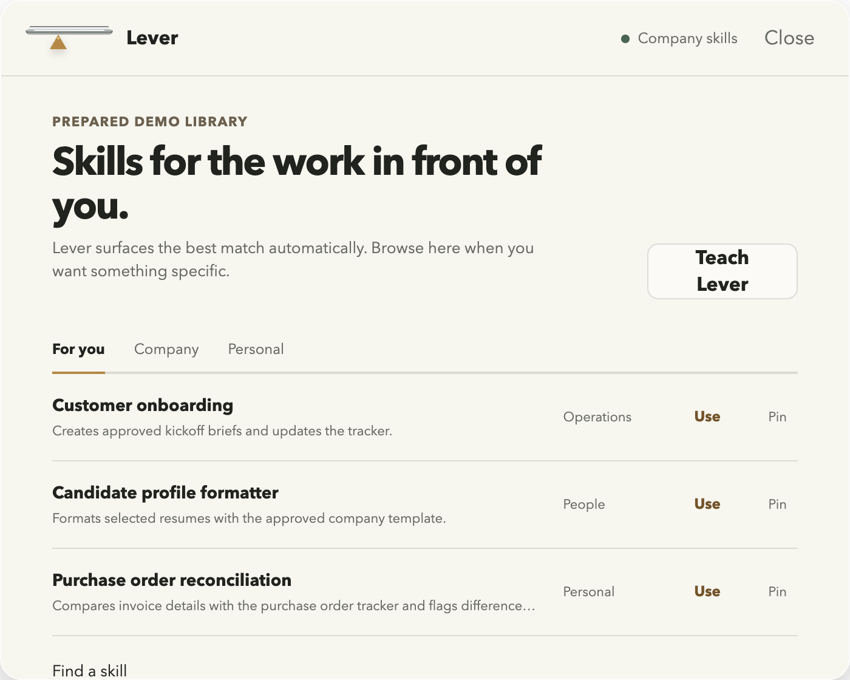
Task: Switch to the Company tab
Action: (166, 349)
